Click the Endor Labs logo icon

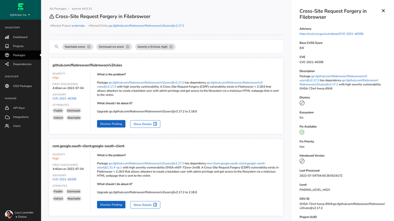[x=20, y=6]
